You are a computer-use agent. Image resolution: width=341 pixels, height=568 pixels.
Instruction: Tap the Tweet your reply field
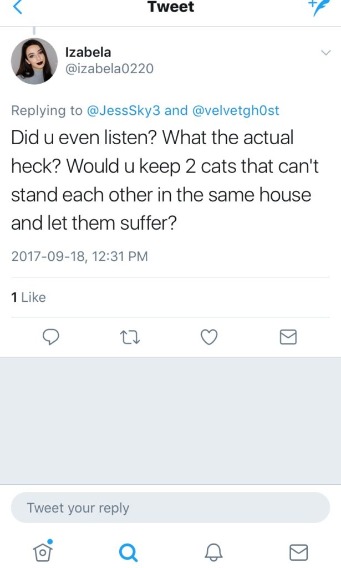coord(170,508)
